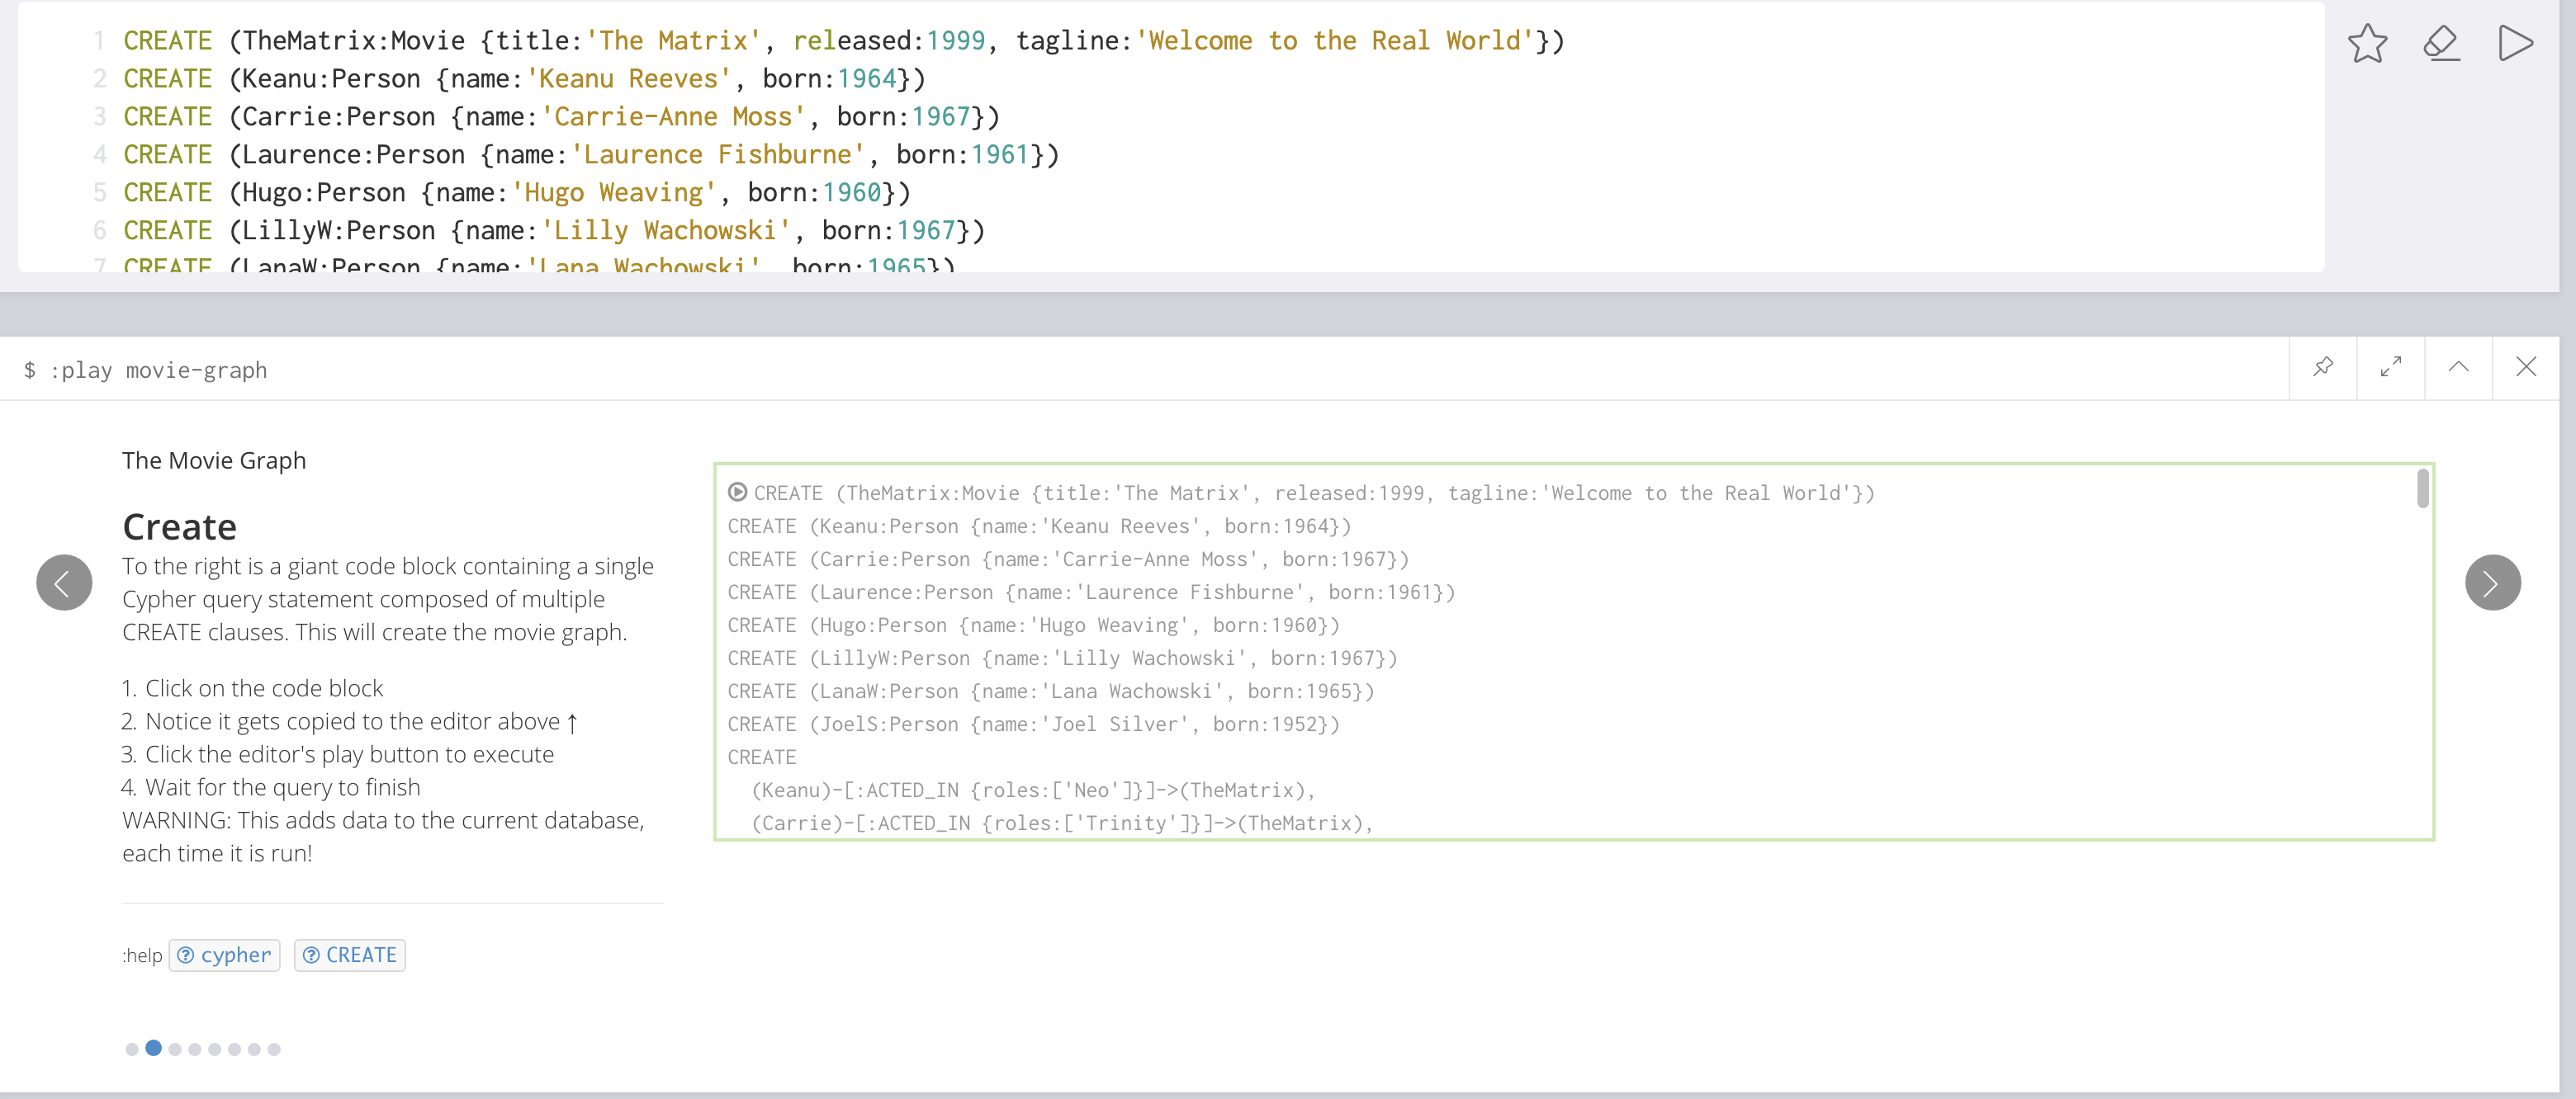Jump to the first guide slide dot
Image resolution: width=2576 pixels, height=1099 pixels.
tap(132, 1049)
